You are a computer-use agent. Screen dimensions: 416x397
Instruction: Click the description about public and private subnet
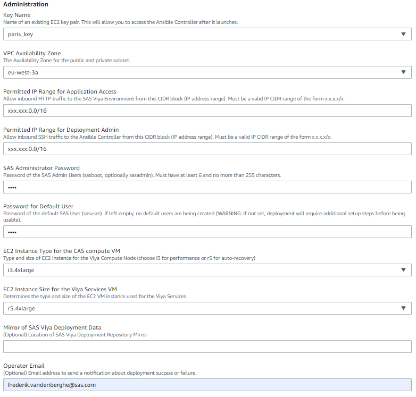pos(66,61)
